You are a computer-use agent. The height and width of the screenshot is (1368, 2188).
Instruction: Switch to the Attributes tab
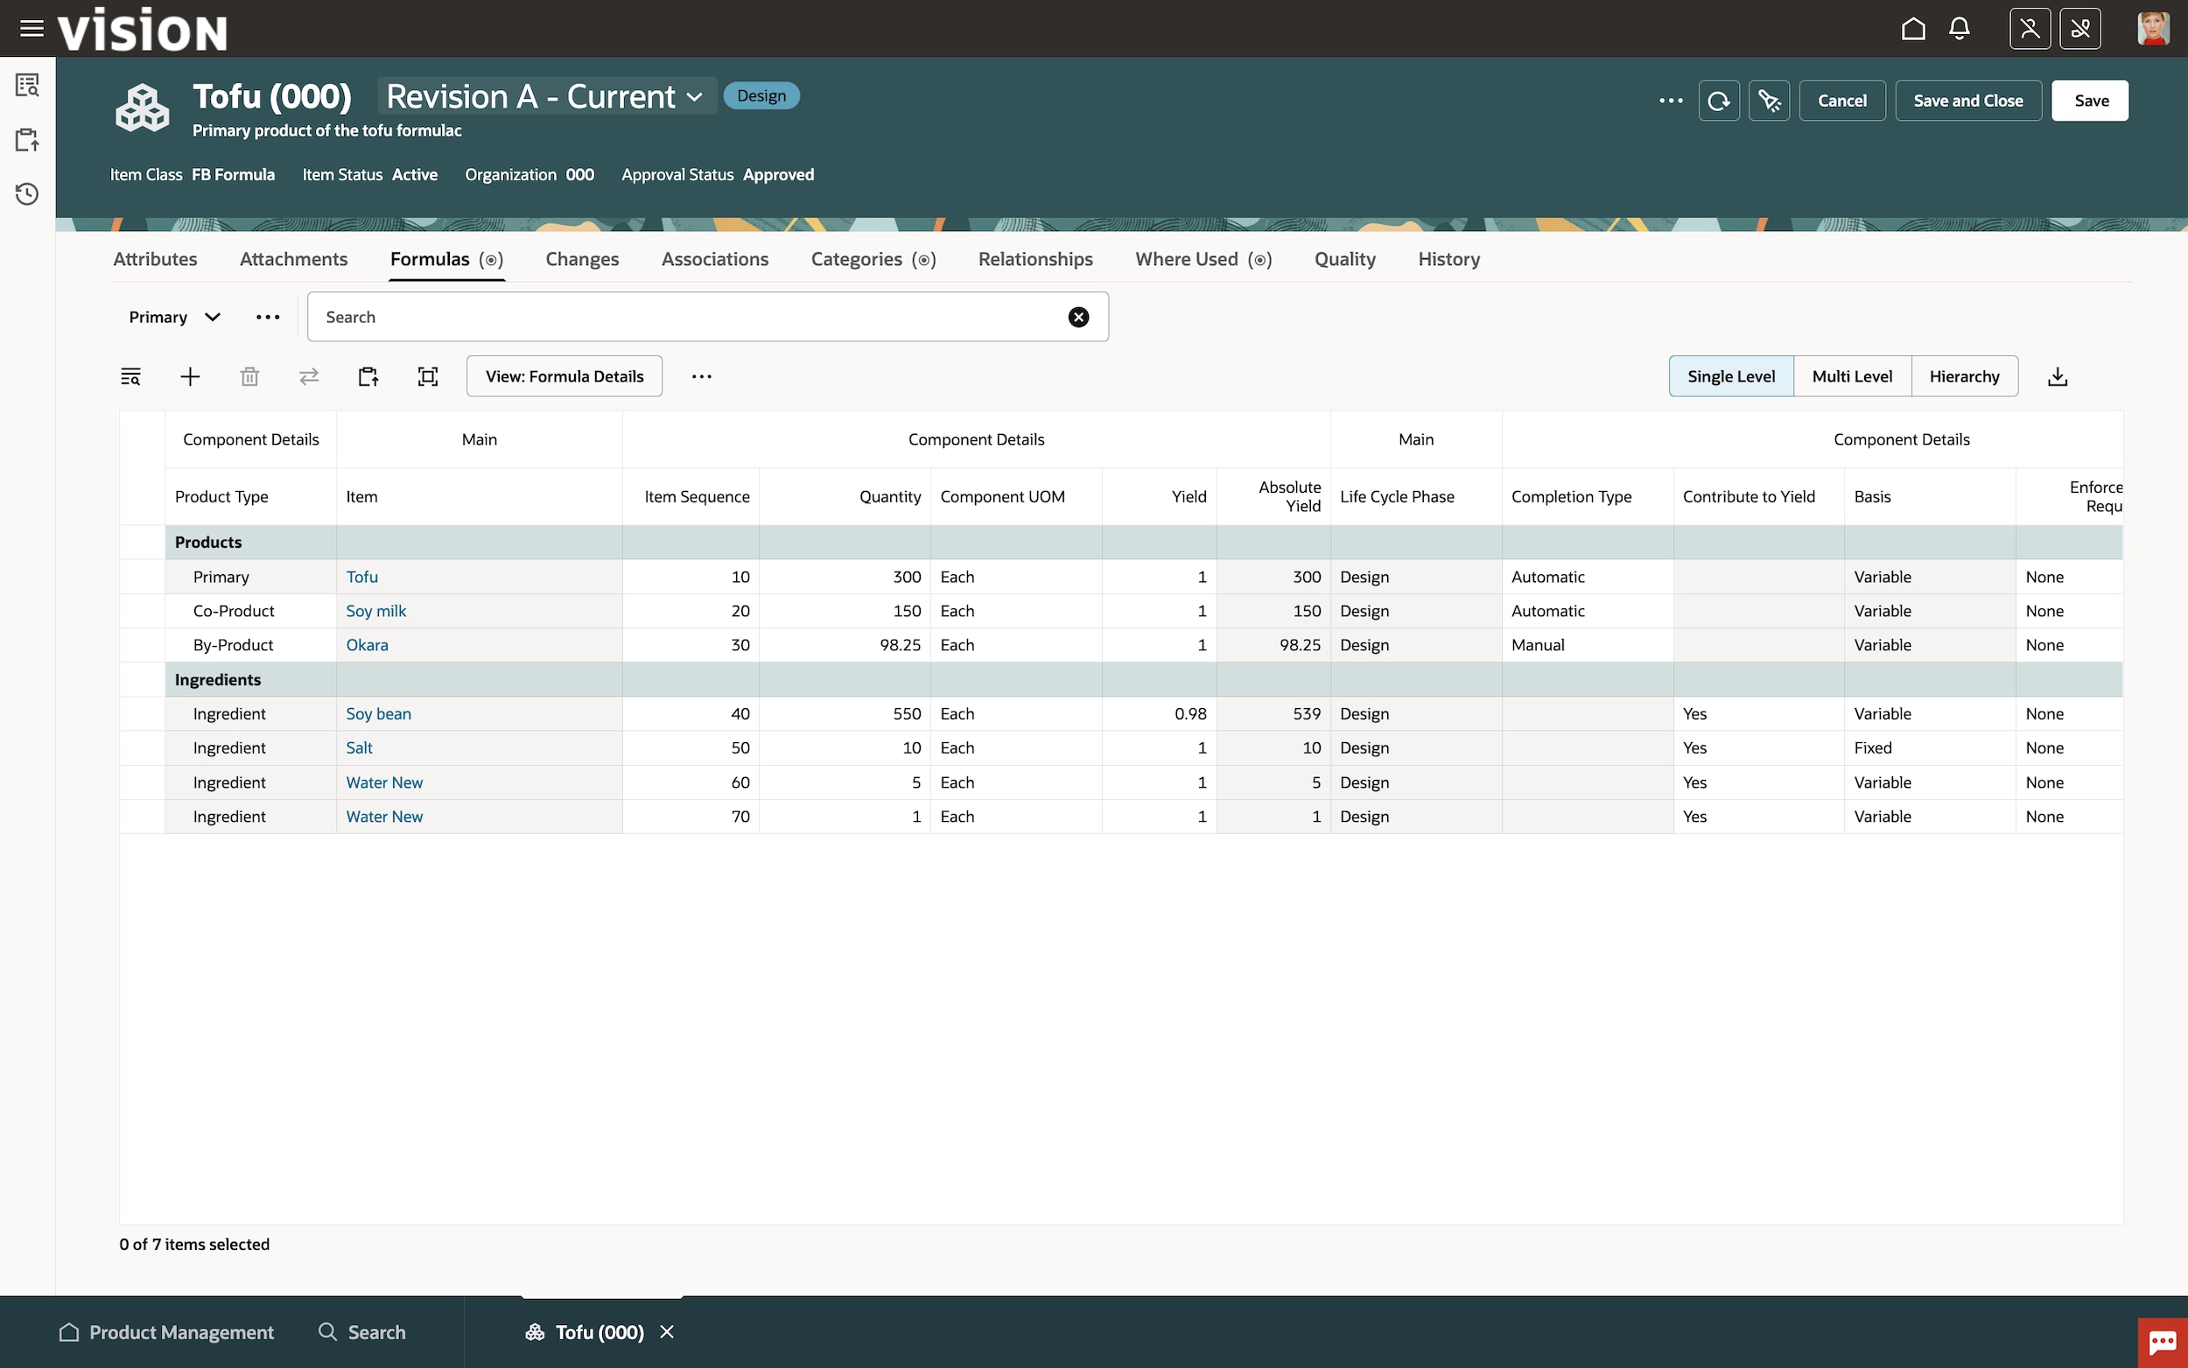pyautogui.click(x=155, y=259)
